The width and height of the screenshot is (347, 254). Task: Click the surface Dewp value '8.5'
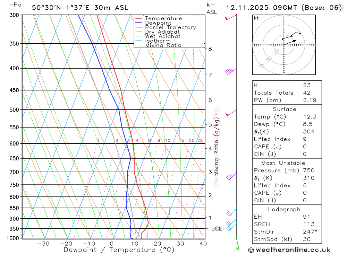pyautogui.click(x=307, y=124)
